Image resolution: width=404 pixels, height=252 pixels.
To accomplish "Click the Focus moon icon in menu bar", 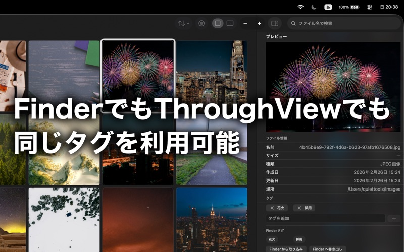I will [314, 7].
